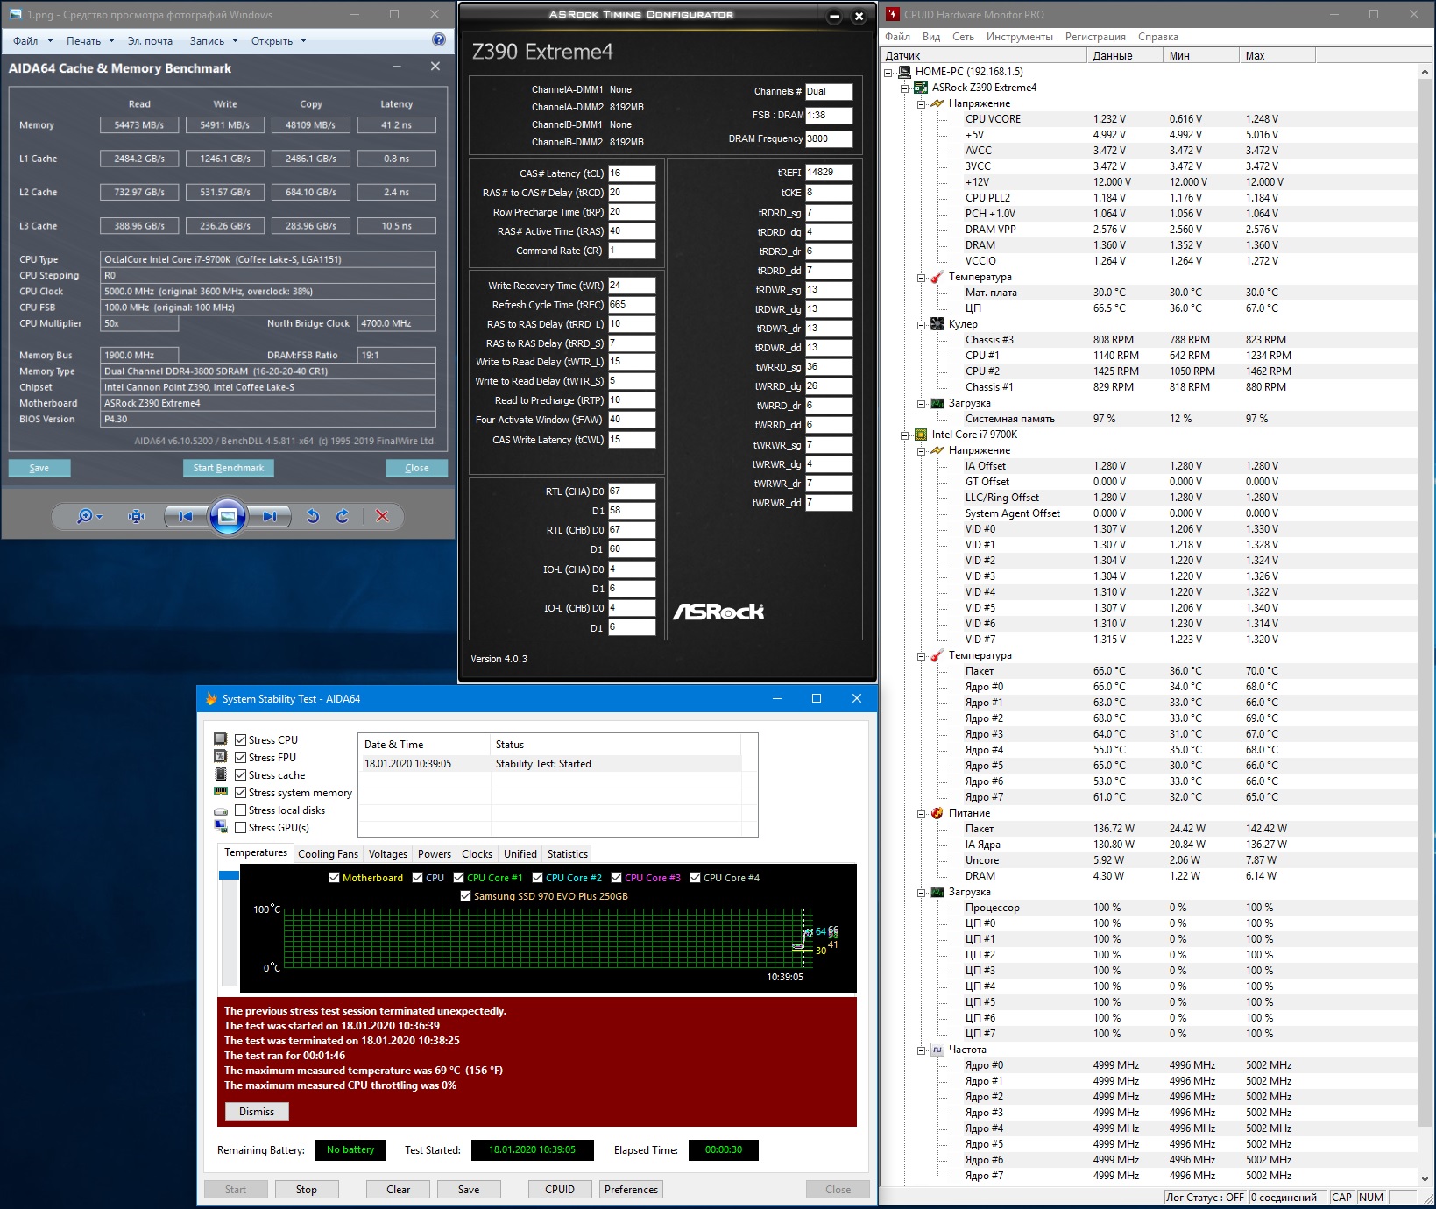Click the DRAM Frequency field showing 3800

829,138
